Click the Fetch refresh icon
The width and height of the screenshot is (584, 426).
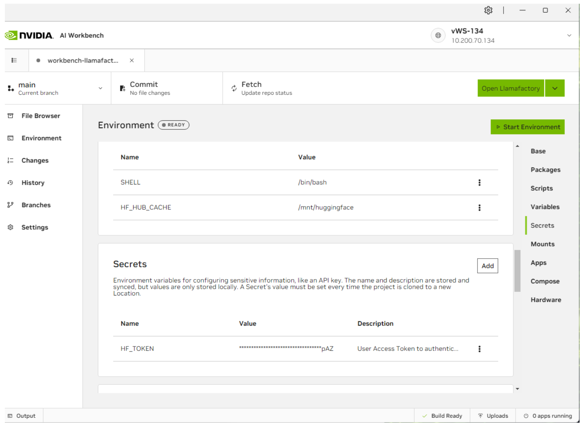pyautogui.click(x=234, y=88)
